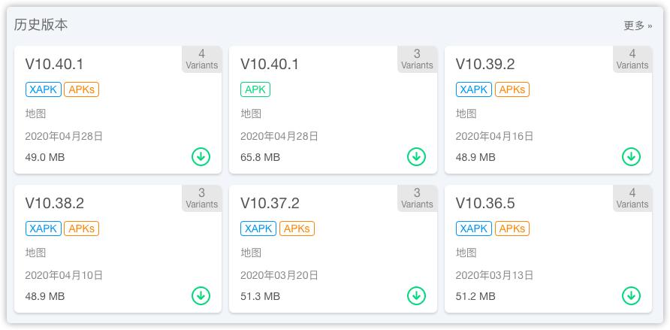
Task: Download the 49.0 MB V10.40.1 XAPK version
Action: 201,156
